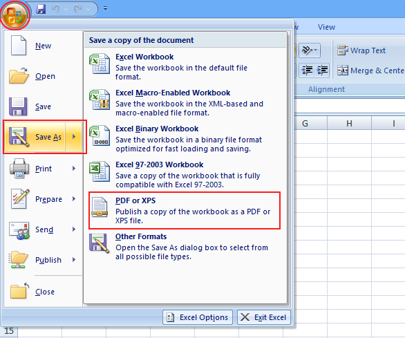Switch to View ribbon tab
Image resolution: width=405 pixels, height=338 pixels.
(326, 27)
